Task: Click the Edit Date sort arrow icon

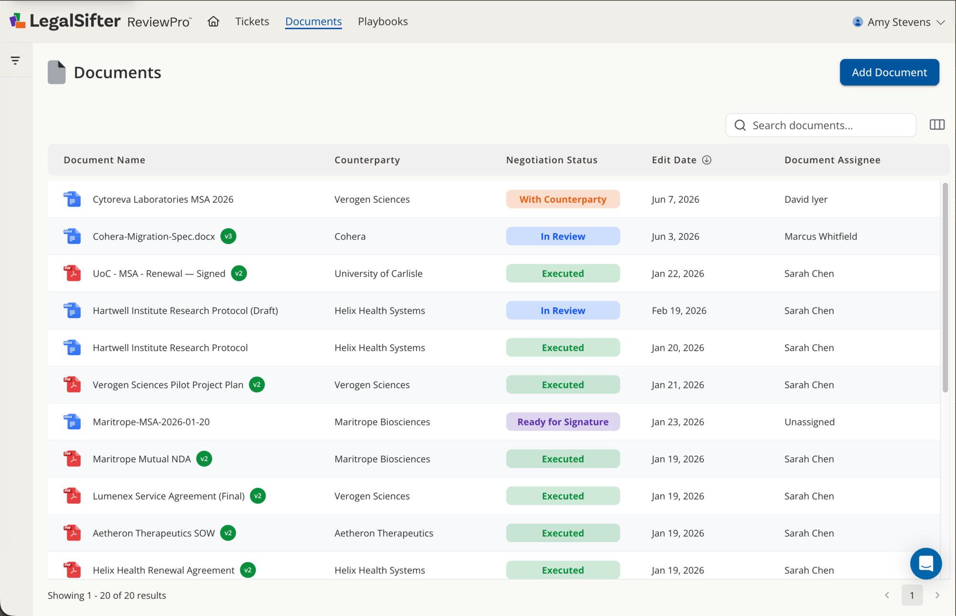Action: (x=706, y=160)
